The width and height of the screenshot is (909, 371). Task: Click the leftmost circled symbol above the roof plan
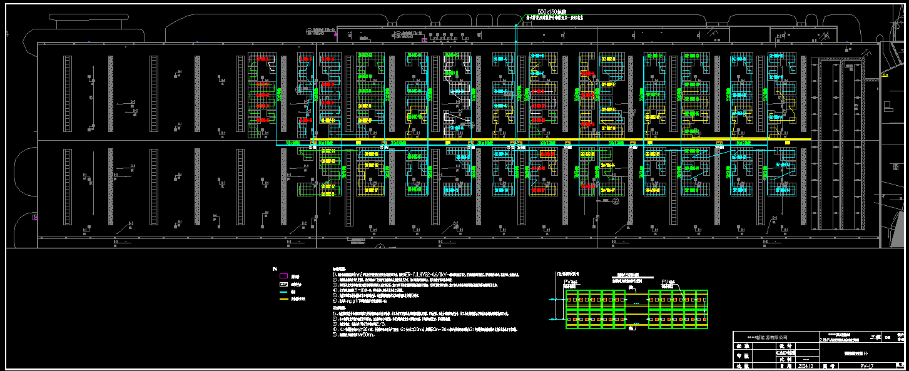pos(308,31)
